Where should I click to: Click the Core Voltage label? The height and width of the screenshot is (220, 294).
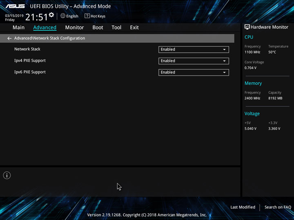click(x=254, y=62)
